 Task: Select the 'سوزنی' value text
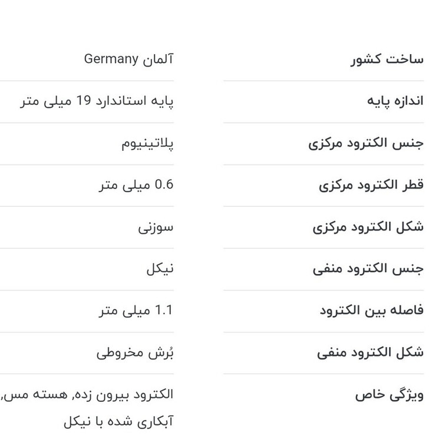coord(156,227)
